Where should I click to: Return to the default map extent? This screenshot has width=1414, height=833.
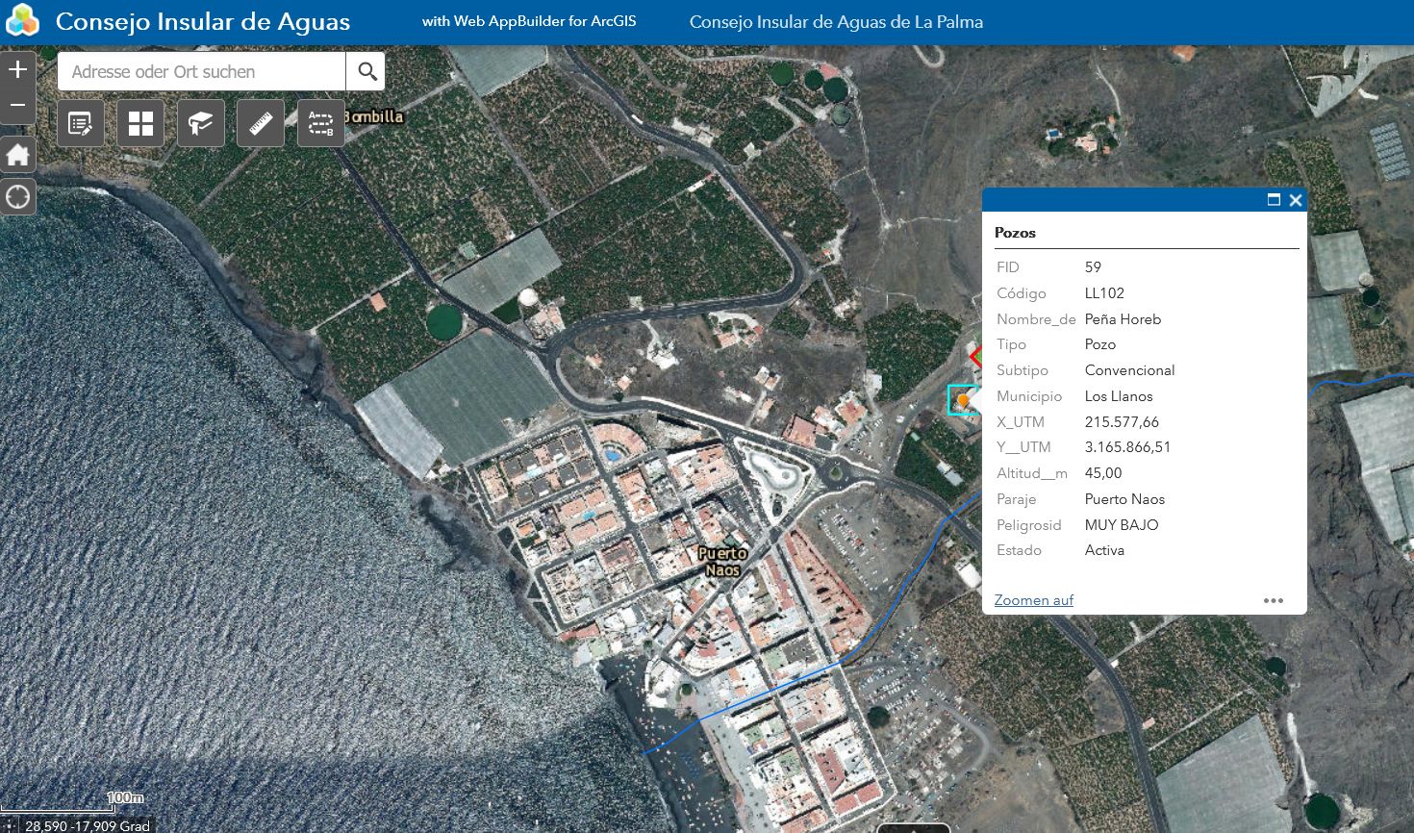(18, 155)
